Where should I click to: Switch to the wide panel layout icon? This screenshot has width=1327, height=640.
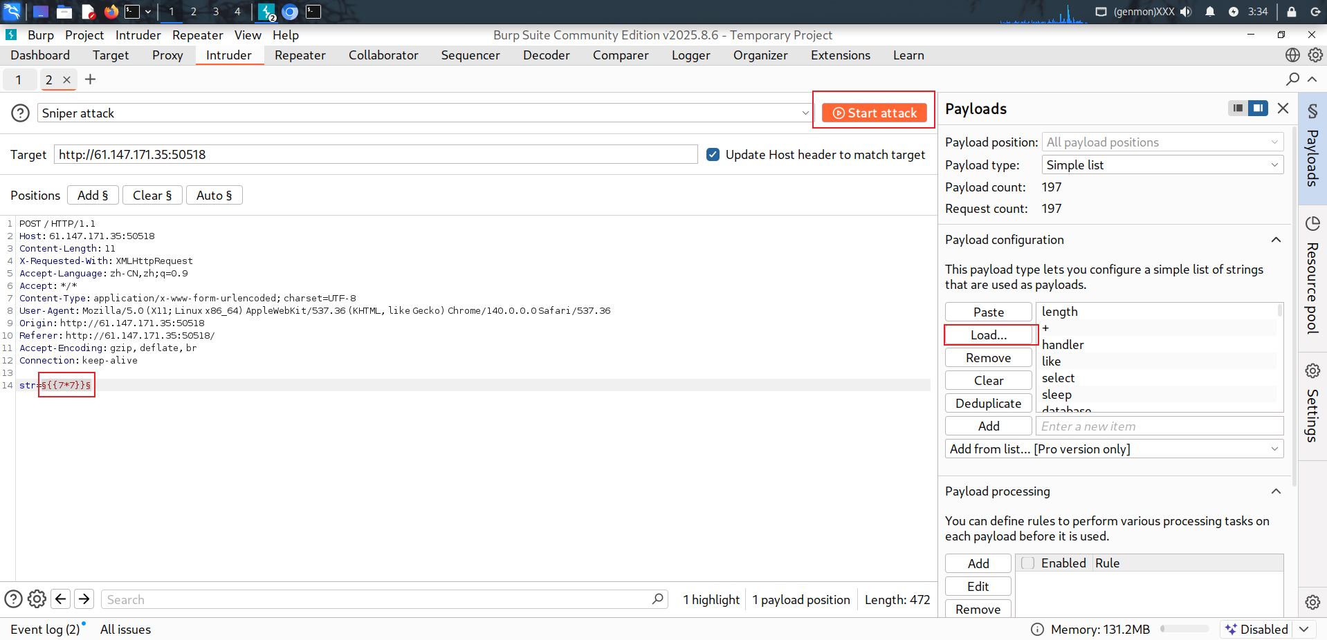coord(1258,108)
